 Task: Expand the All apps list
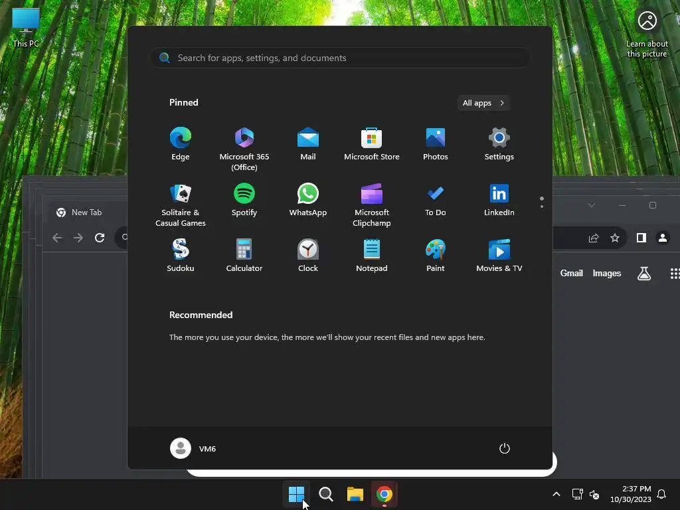pyautogui.click(x=483, y=103)
